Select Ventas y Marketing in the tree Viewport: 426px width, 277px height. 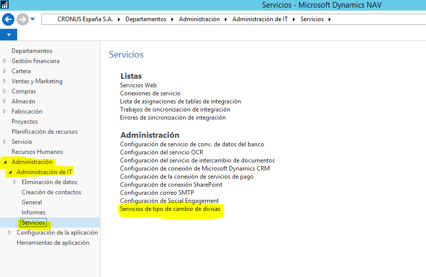coord(37,81)
